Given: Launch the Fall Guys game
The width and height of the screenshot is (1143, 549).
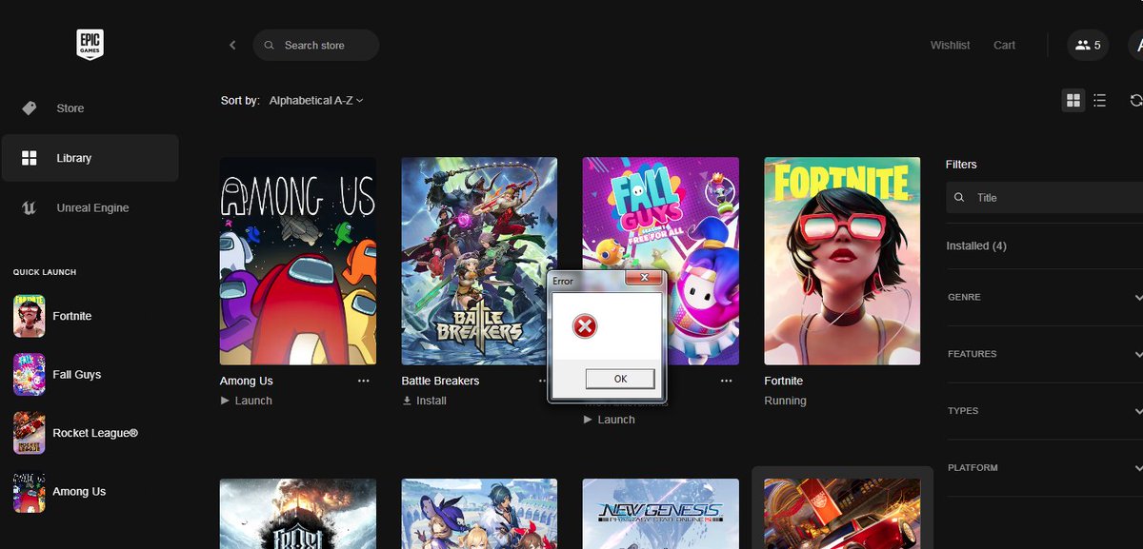Looking at the screenshot, I should [610, 420].
